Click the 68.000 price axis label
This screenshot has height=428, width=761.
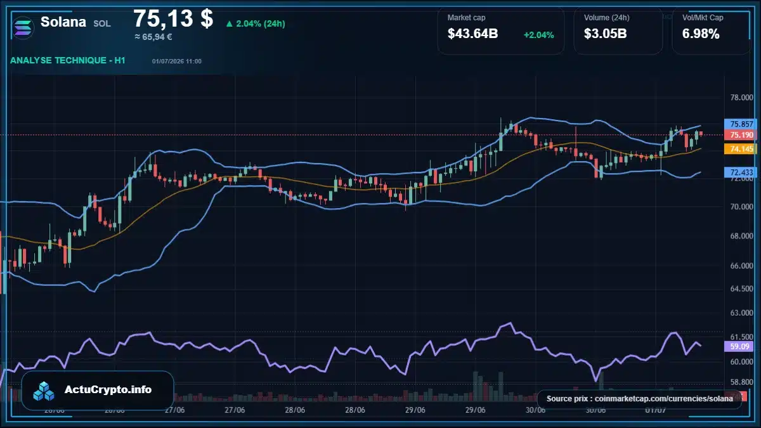tap(742, 236)
